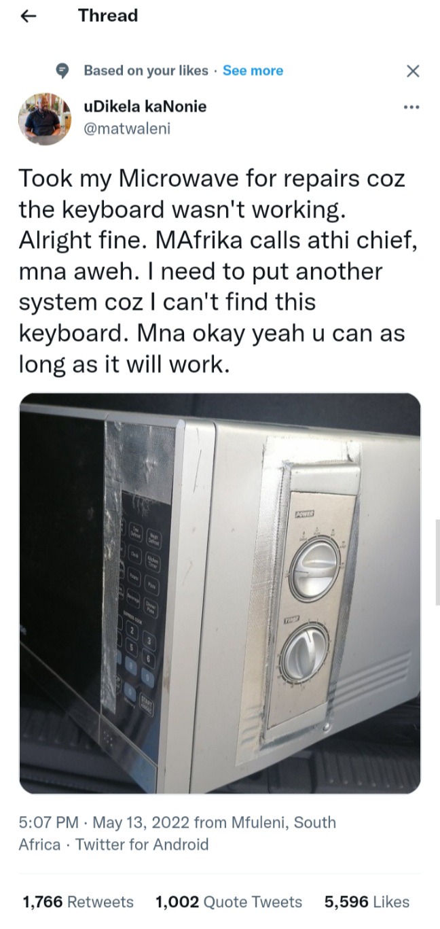Image resolution: width=440 pixels, height=929 pixels.
Task: Tap the POWER knob in the photo
Action: 315,565
